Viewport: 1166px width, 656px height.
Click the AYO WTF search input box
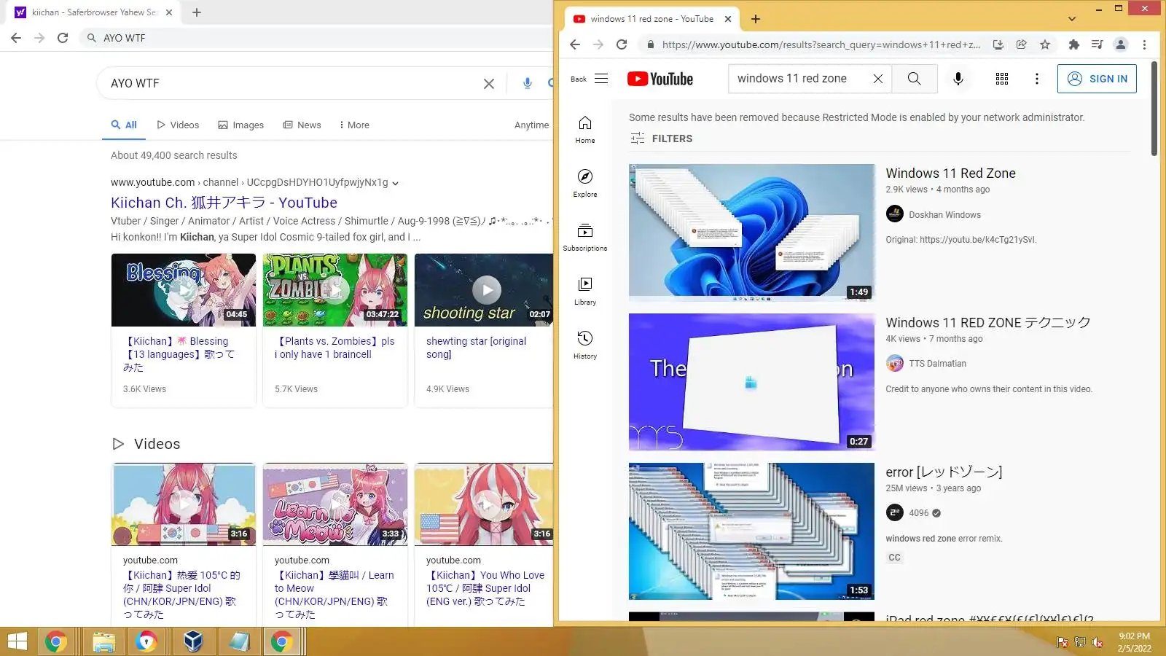[291, 84]
